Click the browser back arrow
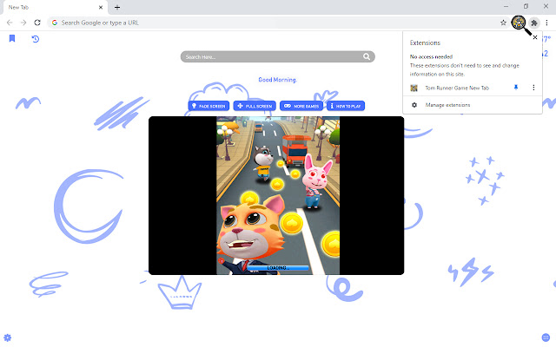 (x=10, y=23)
